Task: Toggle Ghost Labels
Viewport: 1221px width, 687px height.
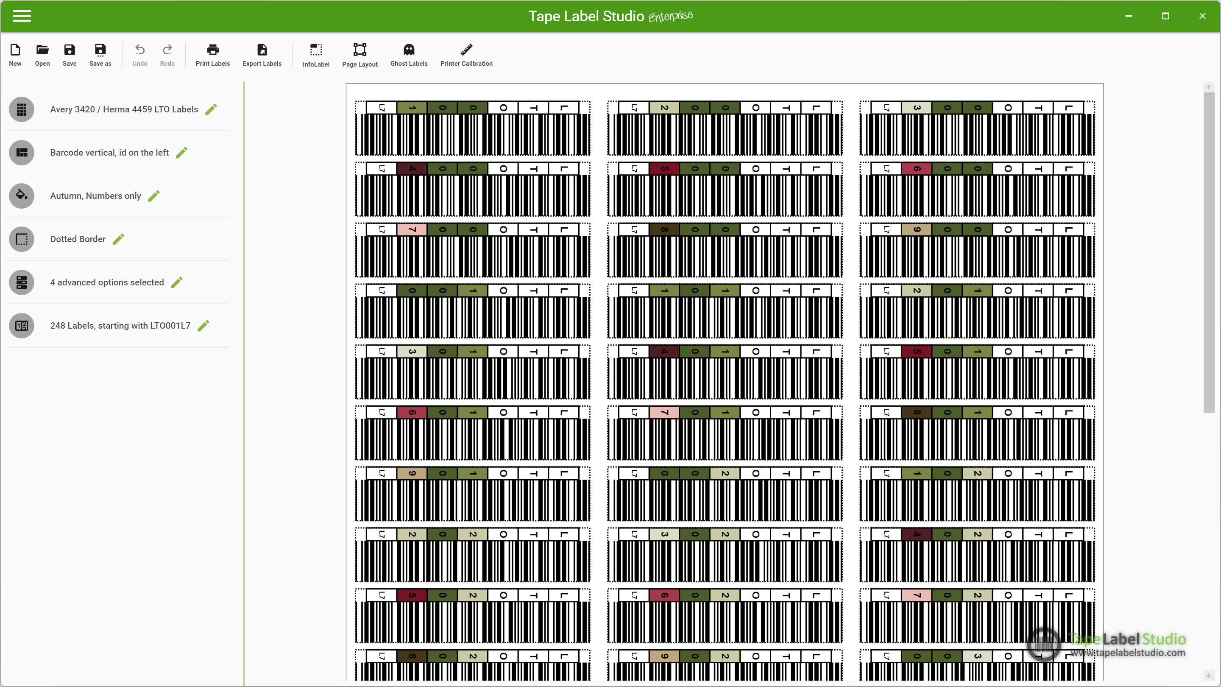Action: (x=409, y=55)
